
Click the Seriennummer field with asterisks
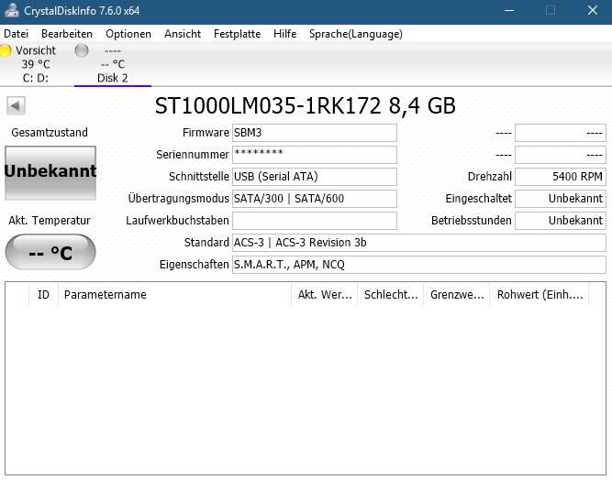[315, 155]
